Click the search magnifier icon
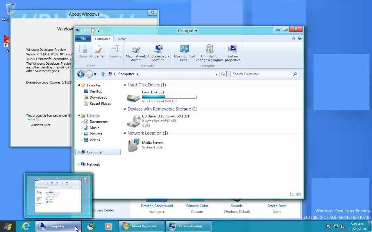This screenshot has height=232, width=372. 295,74
